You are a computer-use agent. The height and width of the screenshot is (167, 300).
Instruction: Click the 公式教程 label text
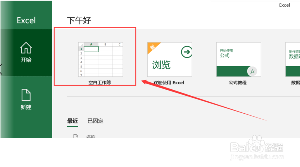tap(238, 82)
